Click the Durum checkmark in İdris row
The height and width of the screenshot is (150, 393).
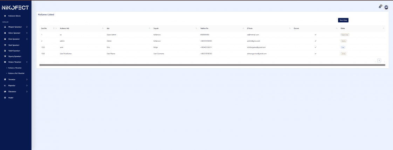click(315, 47)
